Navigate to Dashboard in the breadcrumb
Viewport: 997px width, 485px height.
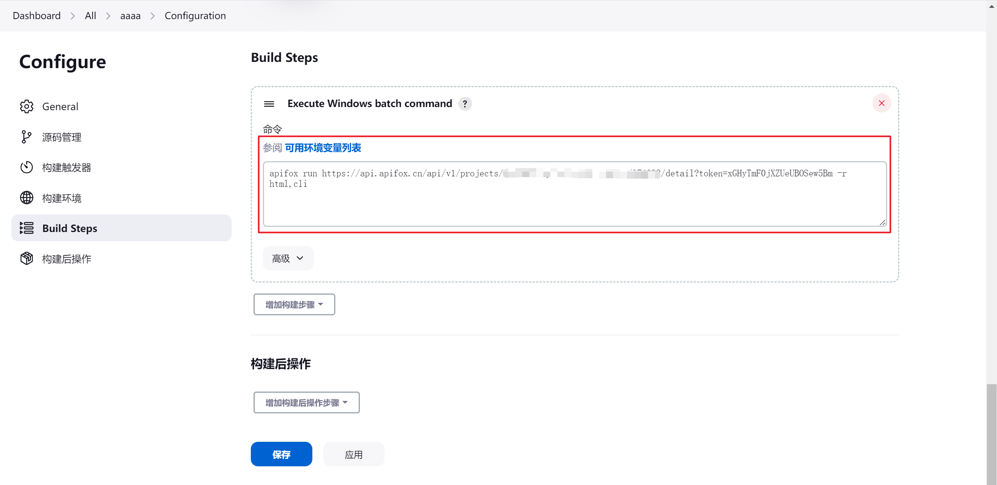[x=37, y=16]
